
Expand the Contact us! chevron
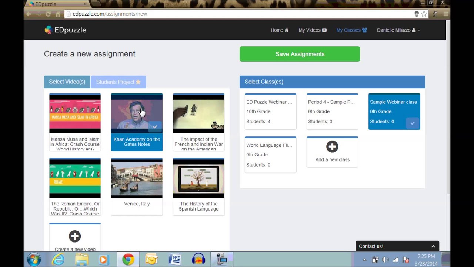pyautogui.click(x=433, y=246)
